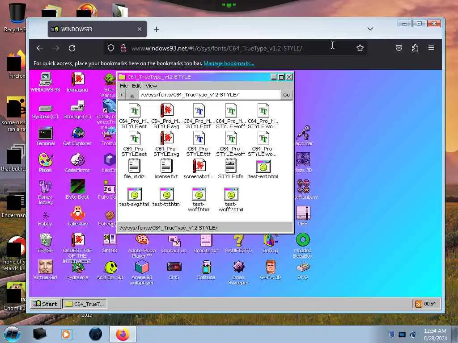Click the Go button in explorer

point(286,95)
